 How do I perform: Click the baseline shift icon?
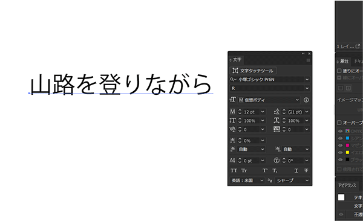click(232, 161)
